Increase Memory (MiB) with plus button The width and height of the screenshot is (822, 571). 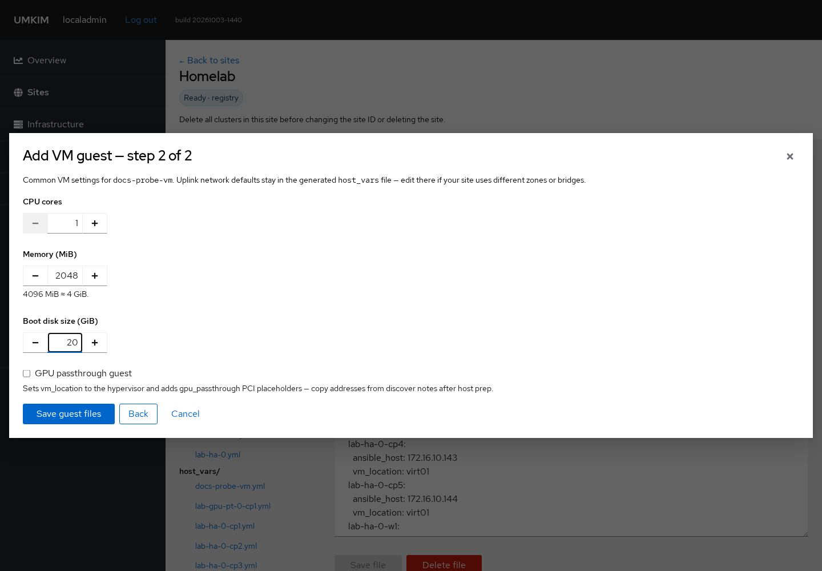point(95,276)
